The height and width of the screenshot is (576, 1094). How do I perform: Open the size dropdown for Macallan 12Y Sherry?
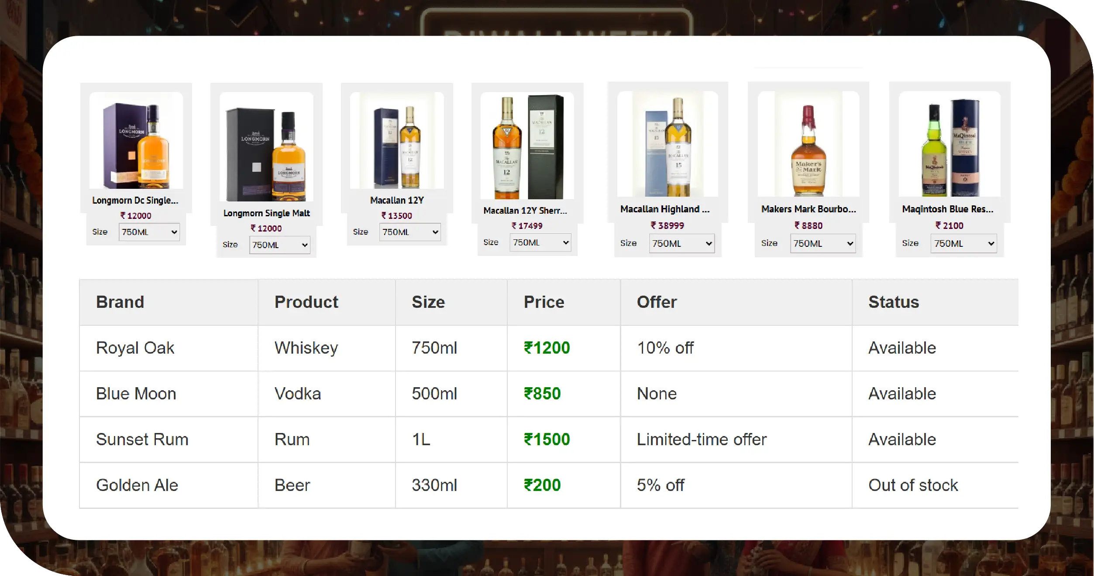540,242
